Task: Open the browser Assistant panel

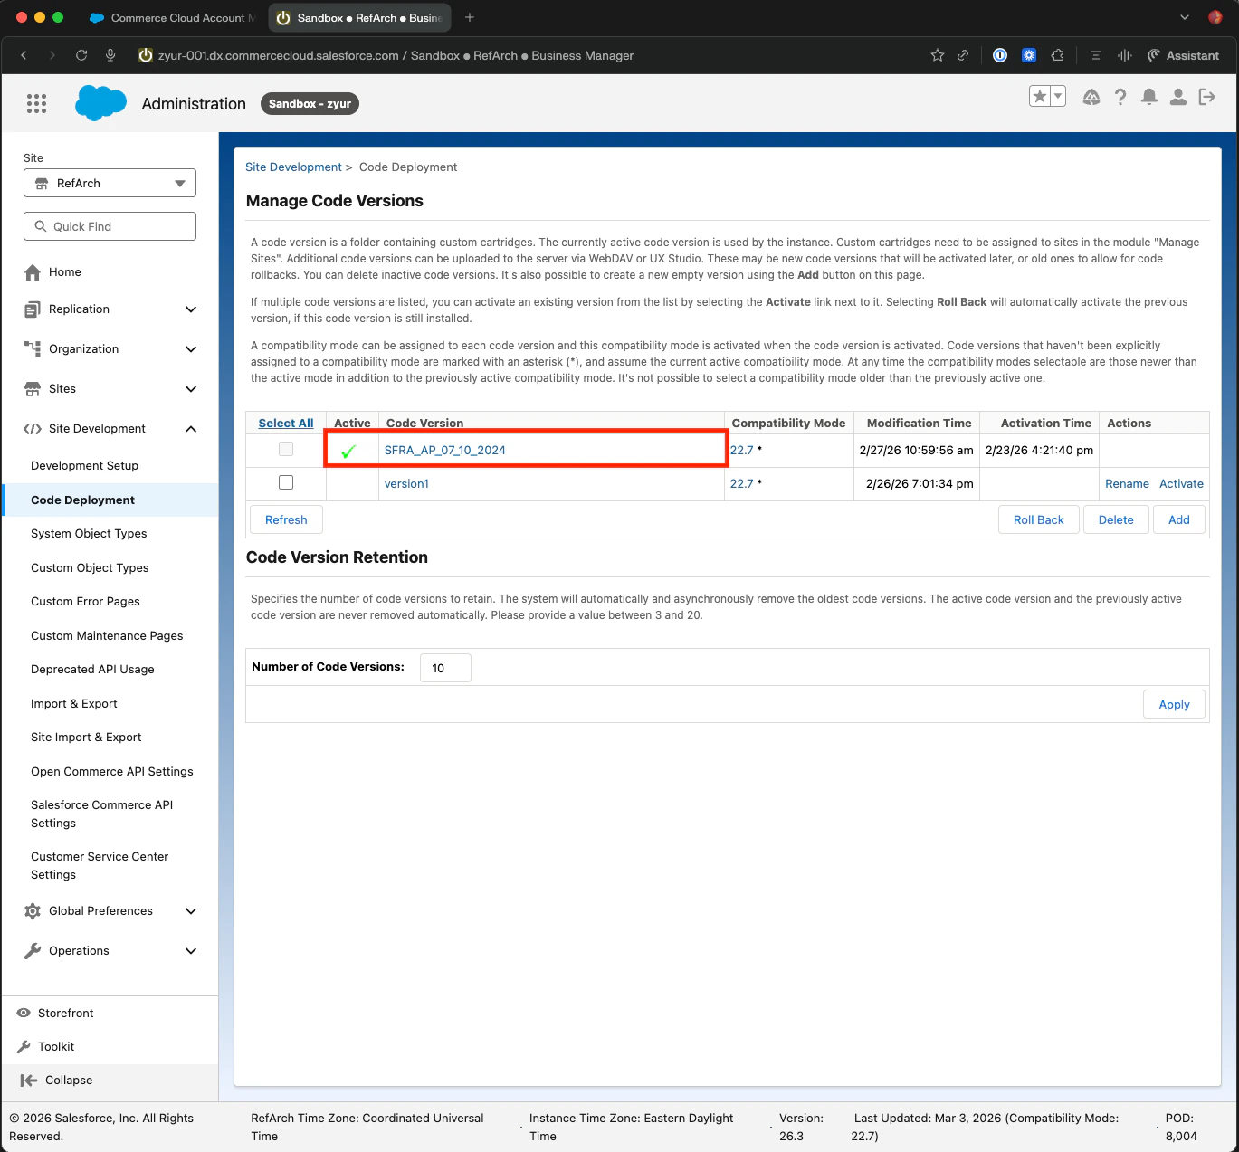Action: [x=1183, y=55]
